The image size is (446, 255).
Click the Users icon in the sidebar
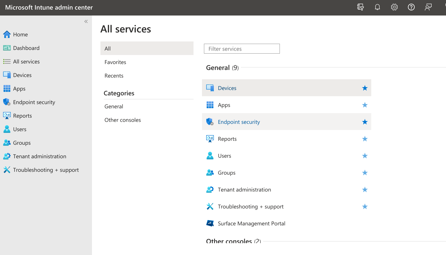point(7,129)
